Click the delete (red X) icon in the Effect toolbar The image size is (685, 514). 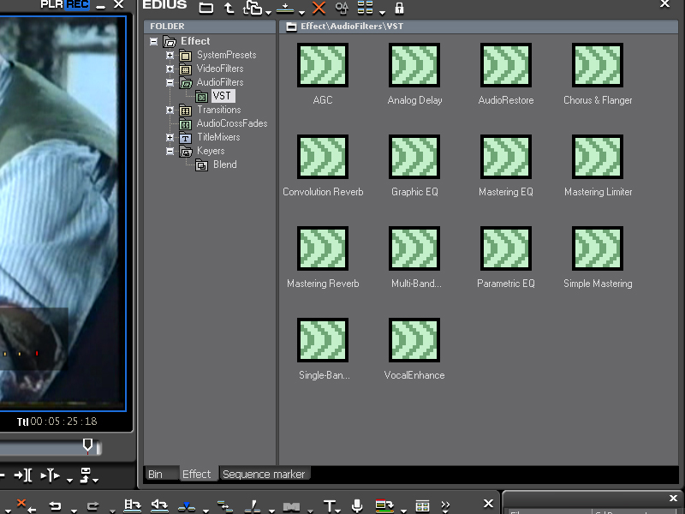click(319, 9)
